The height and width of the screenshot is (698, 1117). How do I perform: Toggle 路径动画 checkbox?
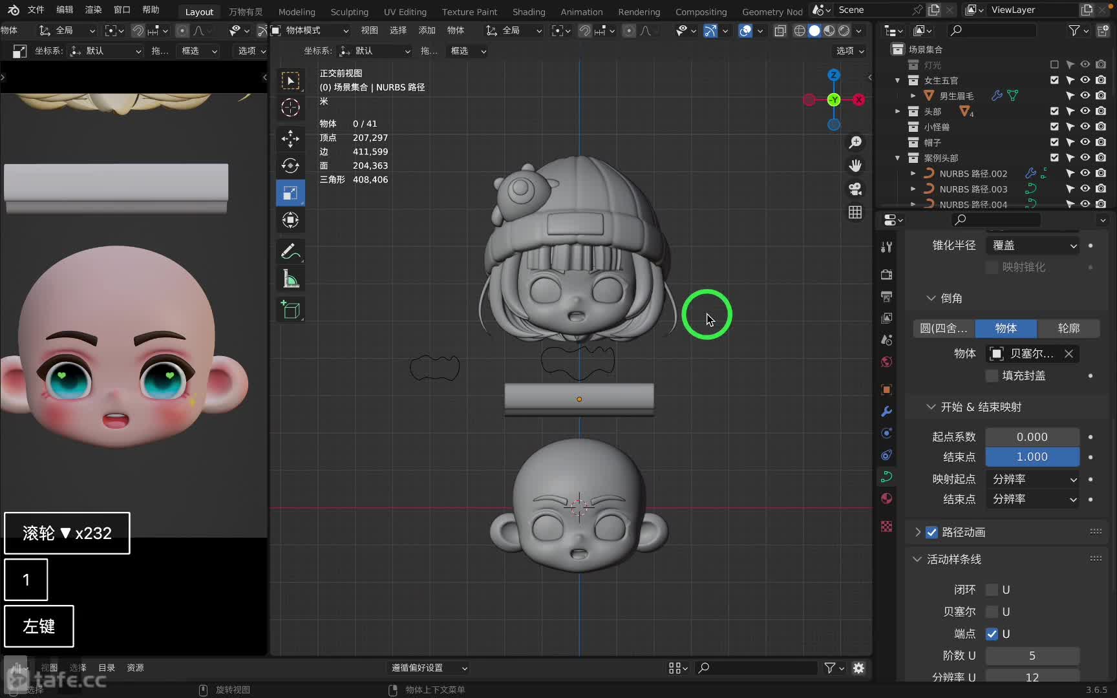click(x=931, y=532)
